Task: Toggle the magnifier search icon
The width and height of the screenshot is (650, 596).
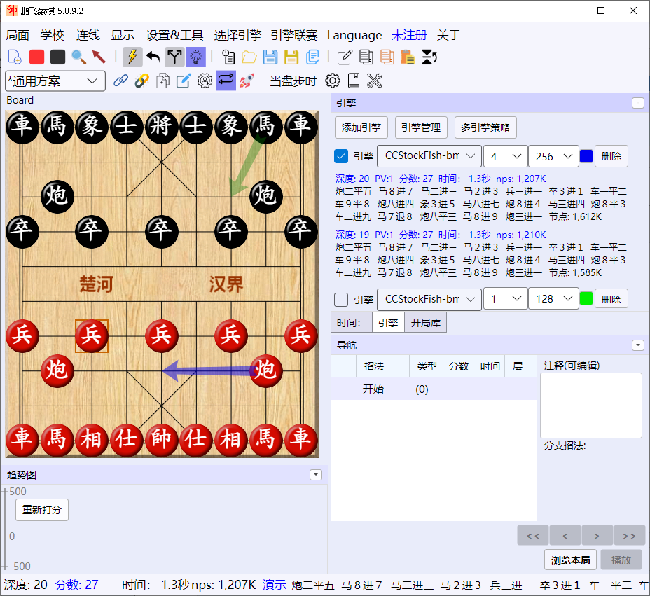Action: click(78, 57)
